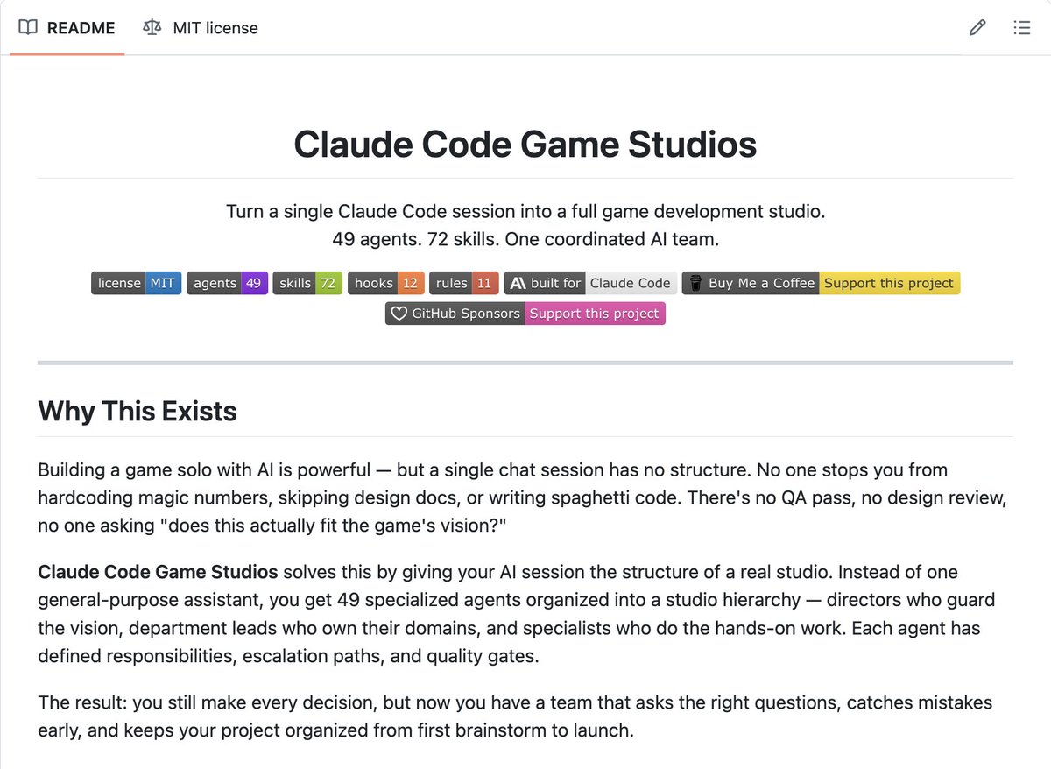Click the "Turn a single Claude Code session" line
1051x769 pixels.
click(x=525, y=211)
